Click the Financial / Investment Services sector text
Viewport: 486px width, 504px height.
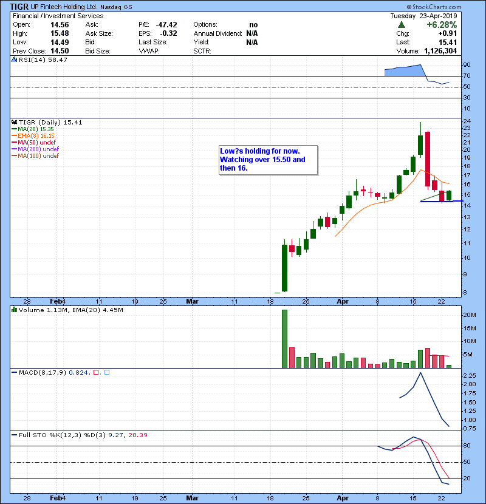58,16
